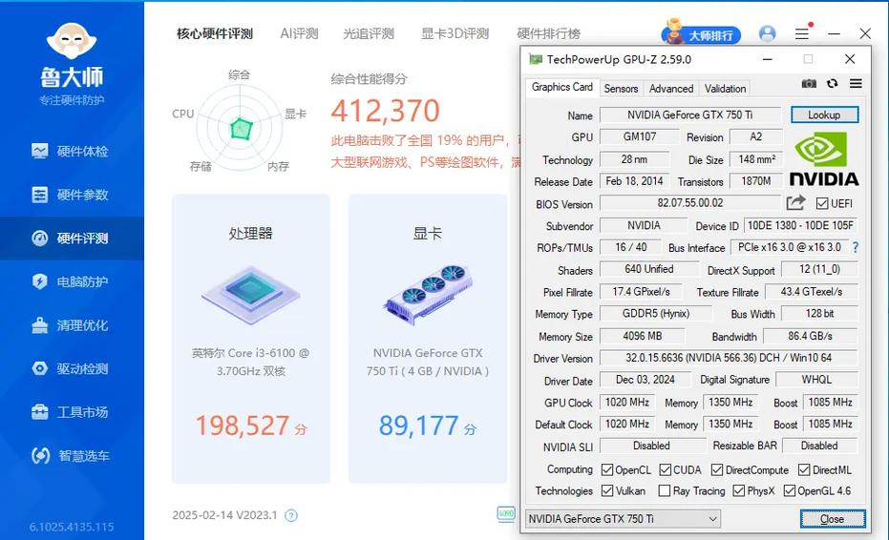Click the BIOS export share icon

[x=796, y=202]
